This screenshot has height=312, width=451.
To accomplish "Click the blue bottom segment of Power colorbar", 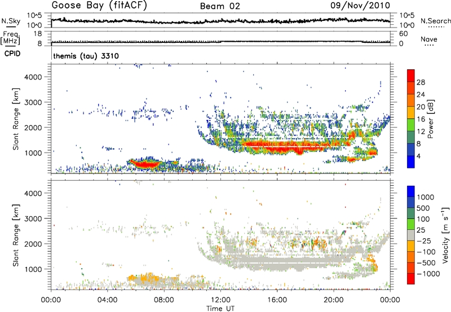I will coord(411,162).
